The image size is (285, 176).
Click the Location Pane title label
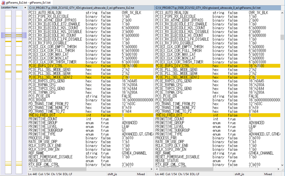click(x=9, y=7)
